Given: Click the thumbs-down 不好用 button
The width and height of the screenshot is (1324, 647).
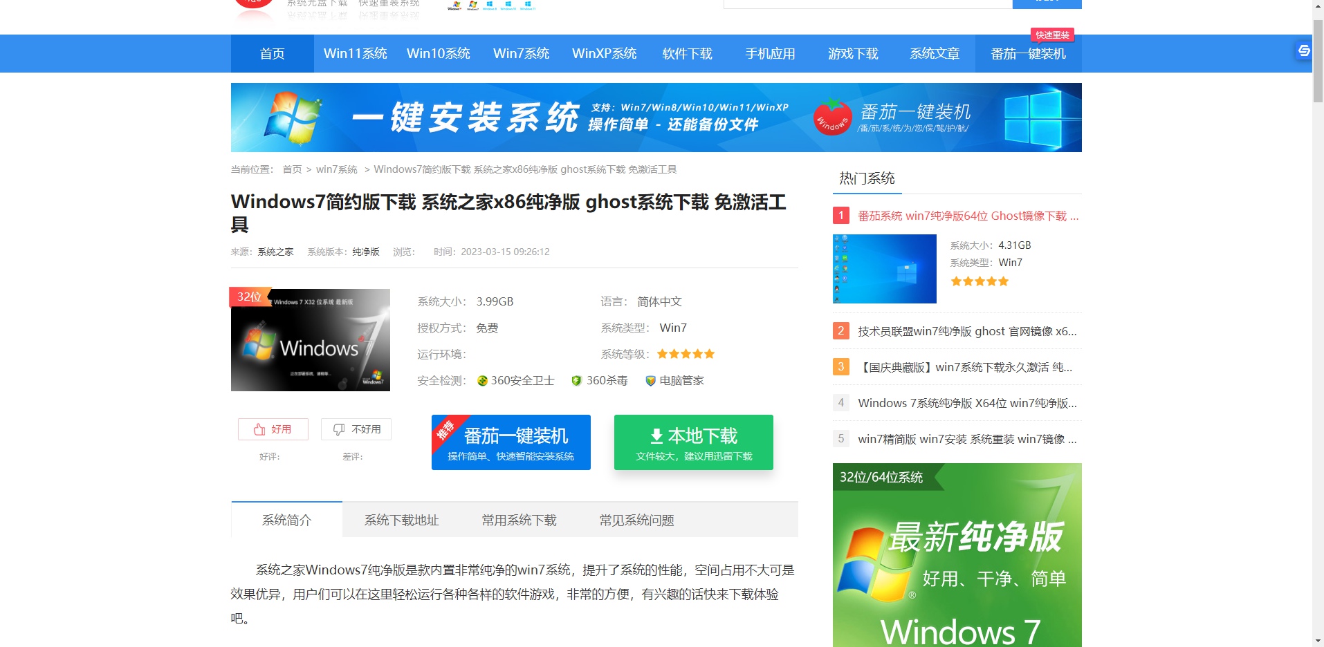Looking at the screenshot, I should click(x=356, y=429).
